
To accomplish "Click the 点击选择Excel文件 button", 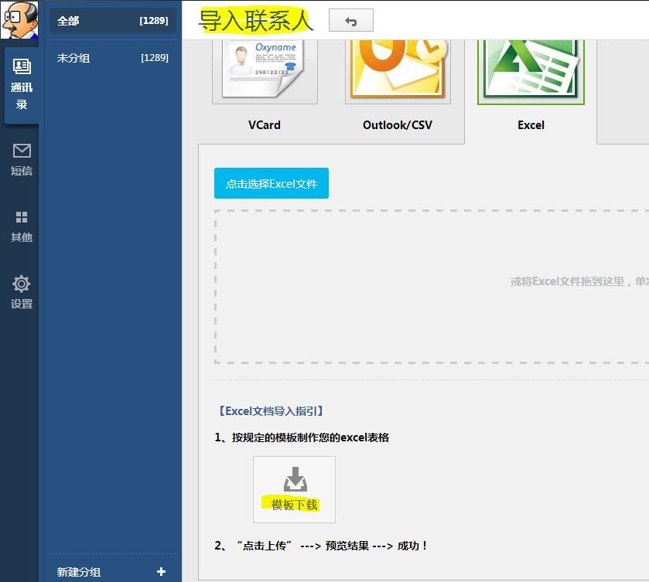I will 272,183.
